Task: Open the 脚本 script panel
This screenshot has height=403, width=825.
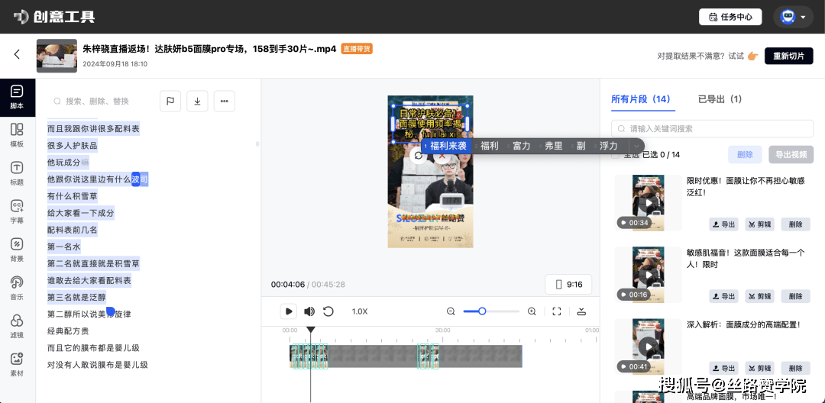Action: [x=17, y=97]
